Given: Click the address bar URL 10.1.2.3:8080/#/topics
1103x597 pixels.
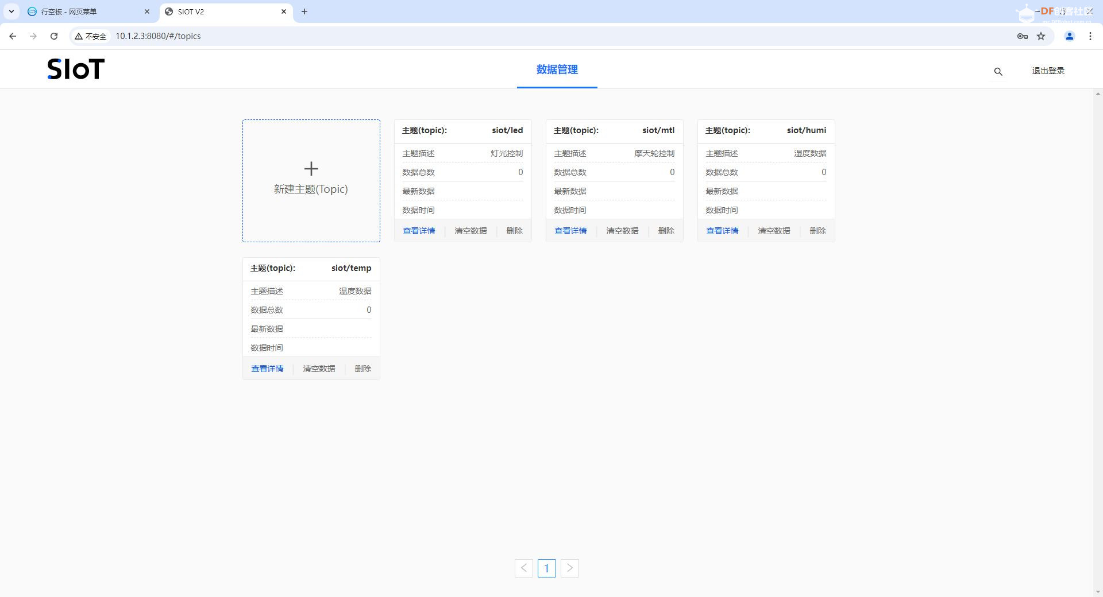Looking at the screenshot, I should pyautogui.click(x=158, y=36).
